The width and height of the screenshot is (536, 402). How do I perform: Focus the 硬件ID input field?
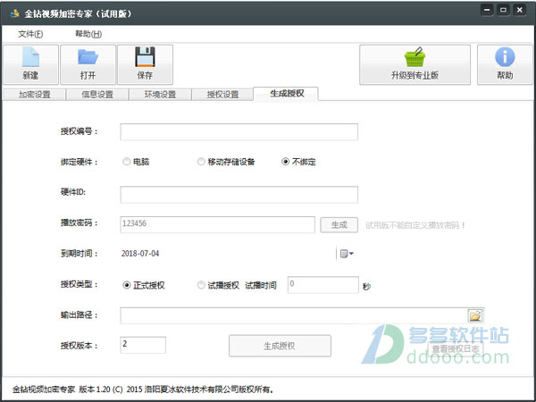tap(239, 195)
